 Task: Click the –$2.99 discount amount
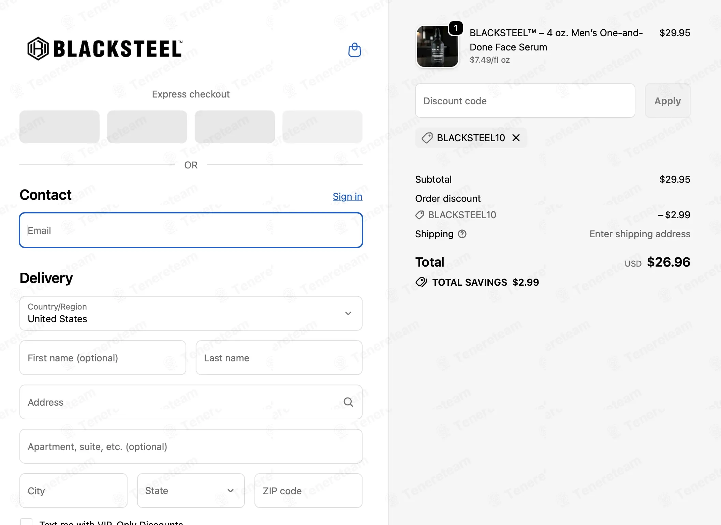674,215
